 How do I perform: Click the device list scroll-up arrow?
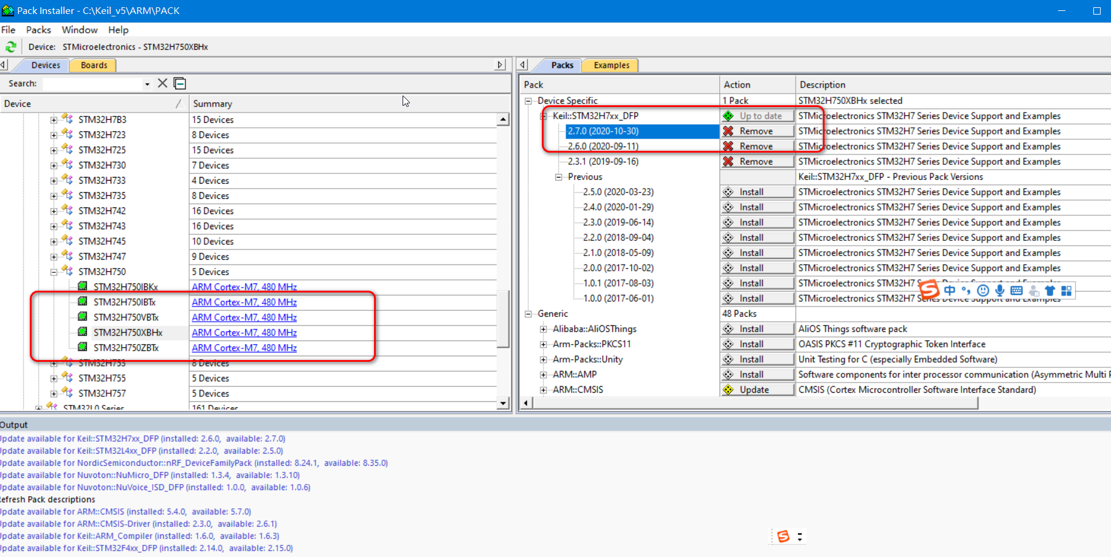tap(503, 119)
